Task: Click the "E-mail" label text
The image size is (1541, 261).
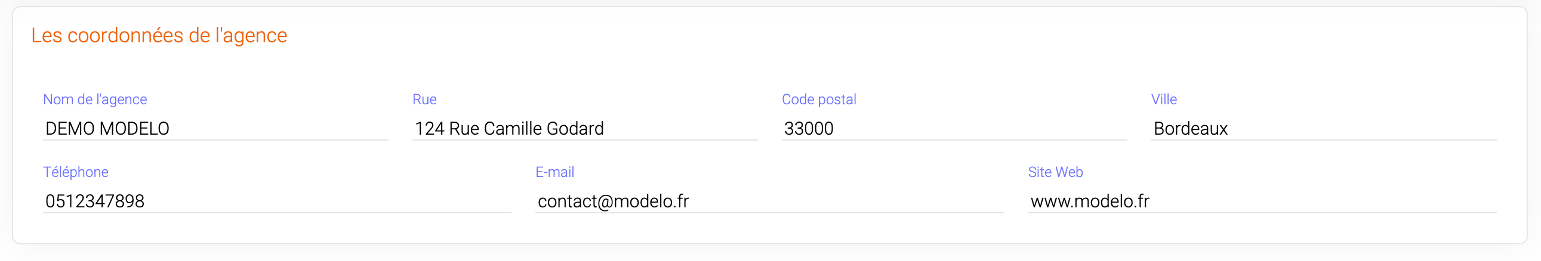Action: [x=554, y=172]
